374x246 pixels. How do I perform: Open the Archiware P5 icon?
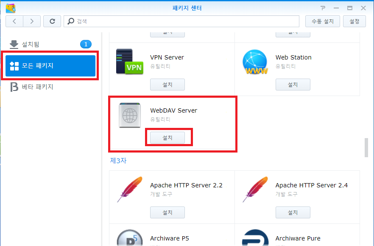[x=130, y=238]
